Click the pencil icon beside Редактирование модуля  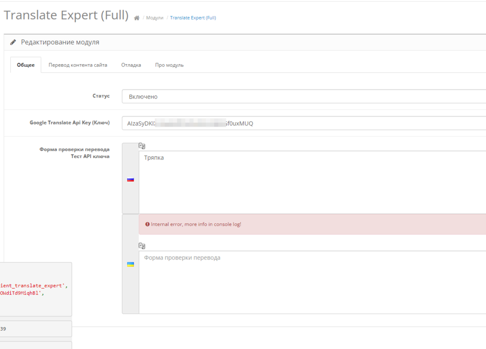(x=13, y=42)
